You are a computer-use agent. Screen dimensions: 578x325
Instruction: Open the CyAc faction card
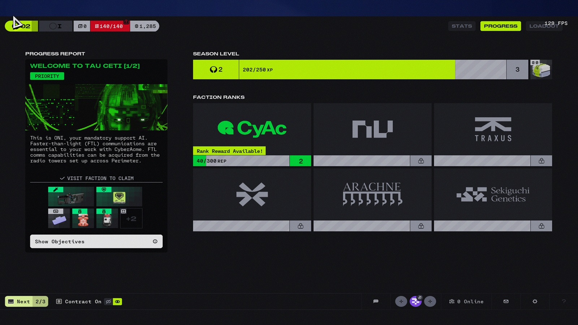(252, 129)
